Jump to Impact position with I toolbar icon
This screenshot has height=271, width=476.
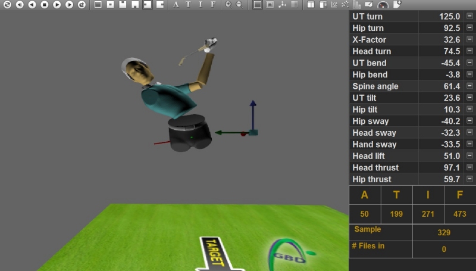tap(201, 5)
